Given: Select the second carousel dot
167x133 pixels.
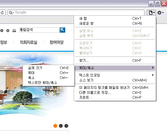Looking at the screenshot, I should (61, 126).
